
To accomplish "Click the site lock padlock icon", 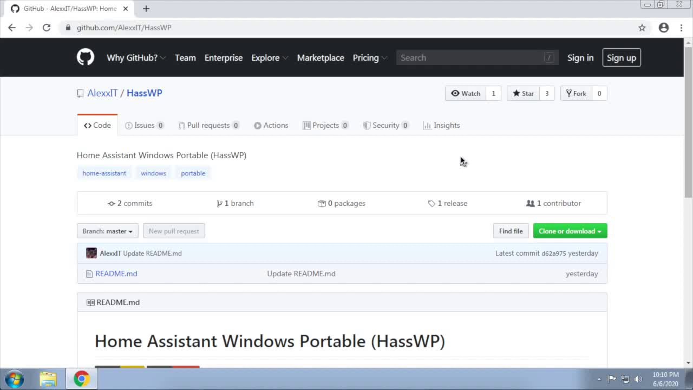I will (68, 28).
